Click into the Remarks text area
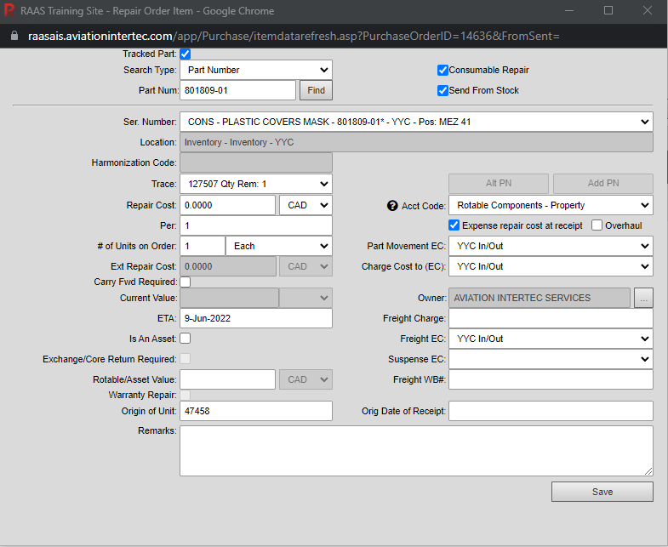Image resolution: width=668 pixels, height=547 pixels. pyautogui.click(x=416, y=450)
